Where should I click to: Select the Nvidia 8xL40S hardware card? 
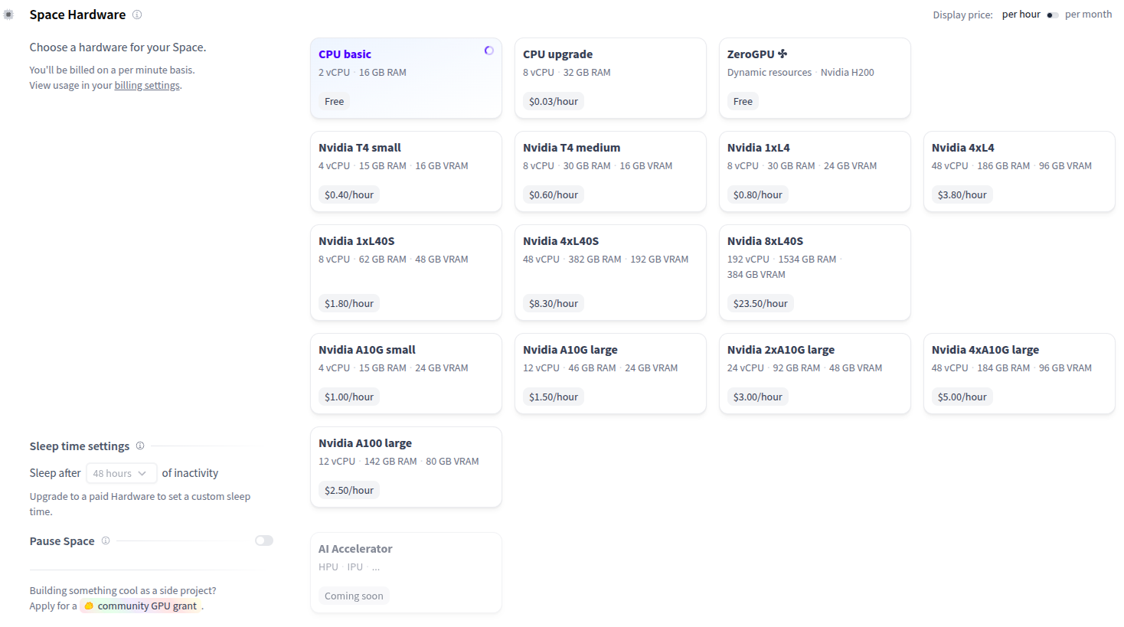815,272
